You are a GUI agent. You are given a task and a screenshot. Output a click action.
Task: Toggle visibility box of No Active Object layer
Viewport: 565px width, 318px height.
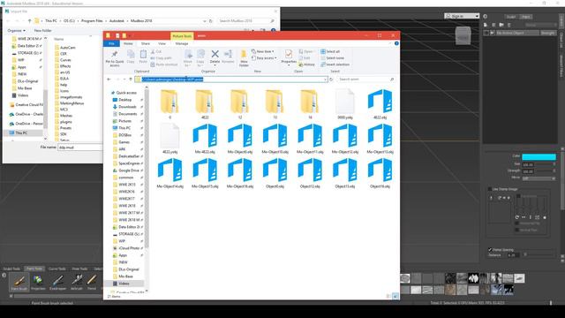click(x=486, y=33)
